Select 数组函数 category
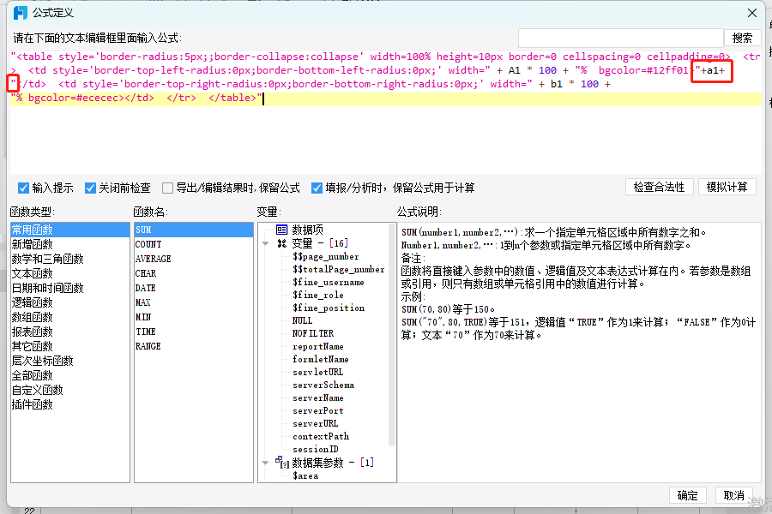 tap(70, 317)
